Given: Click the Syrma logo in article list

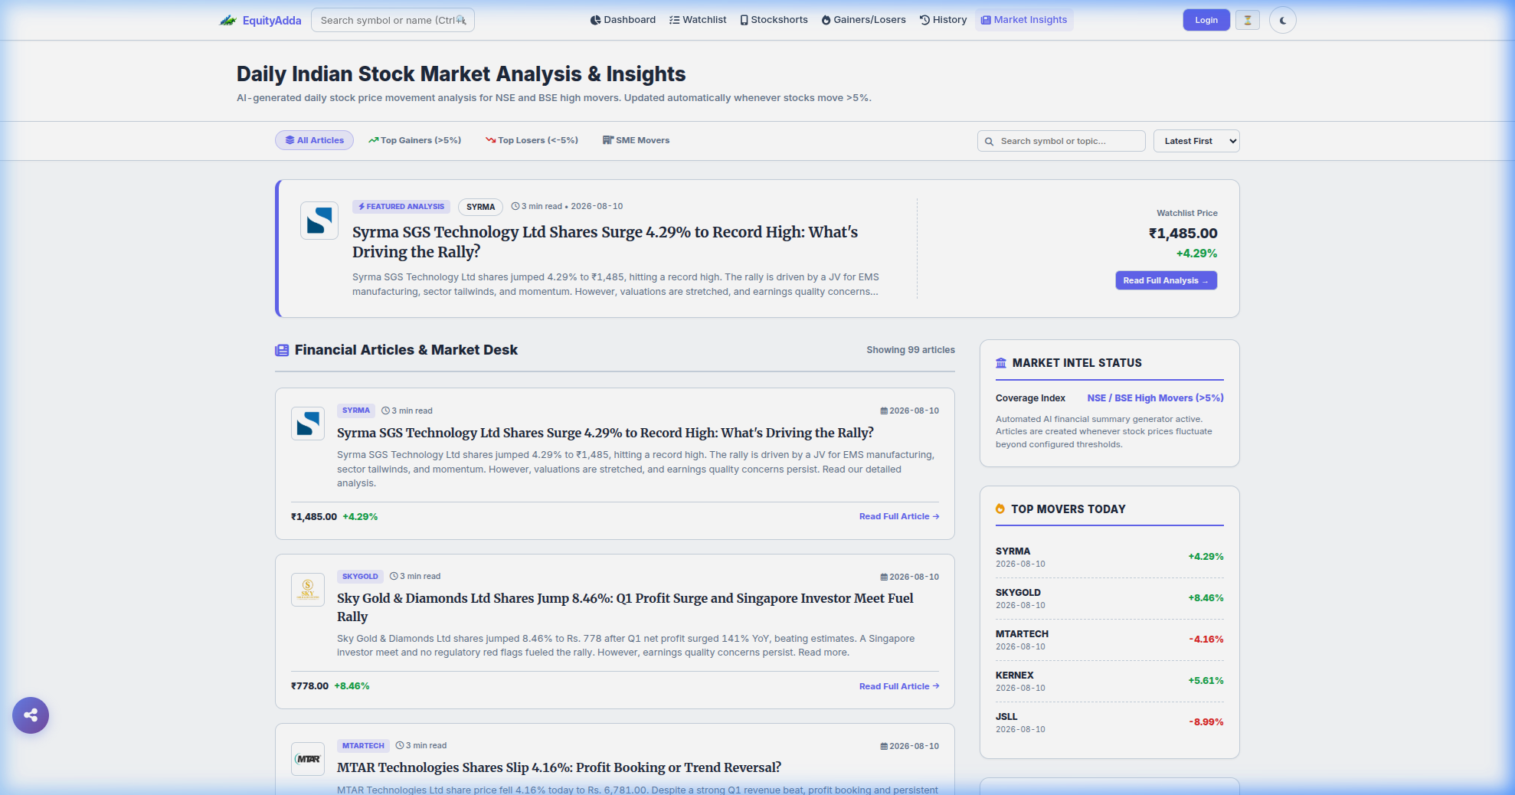Looking at the screenshot, I should click(308, 424).
